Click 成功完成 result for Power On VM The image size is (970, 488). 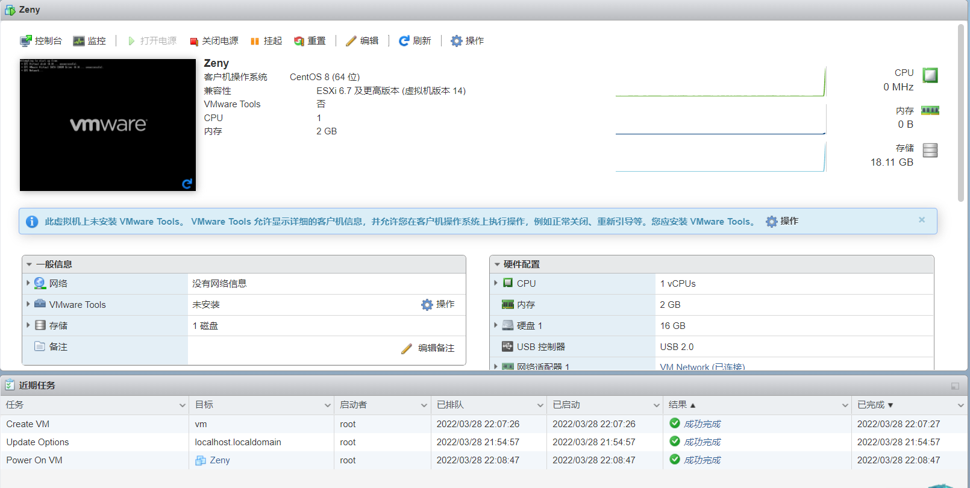[x=702, y=460]
